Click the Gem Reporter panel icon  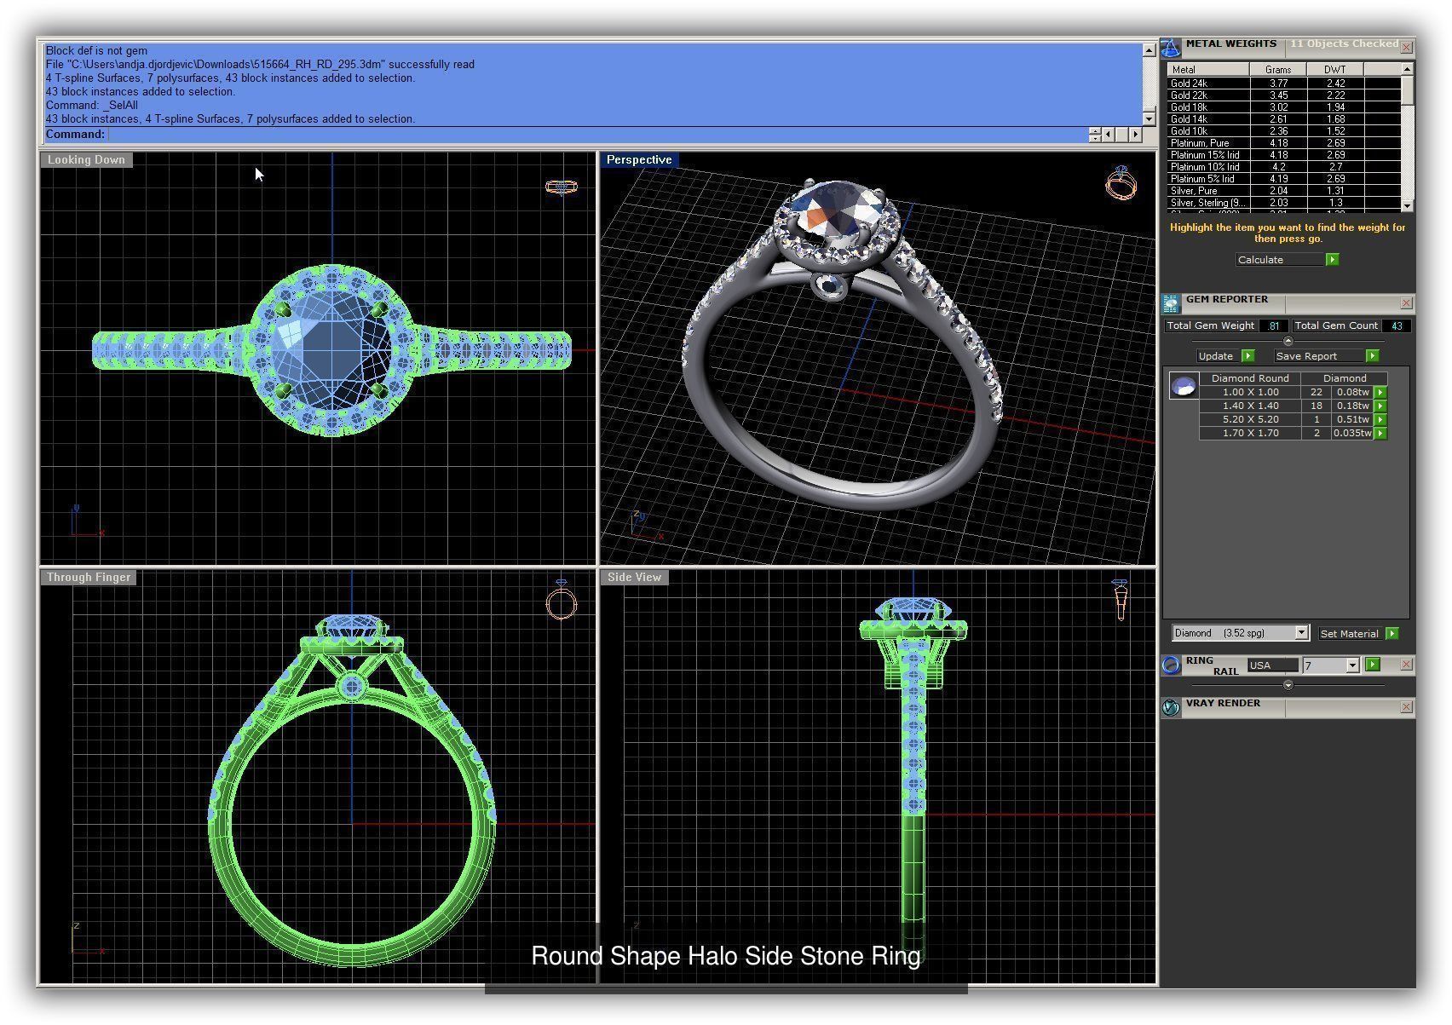[x=1171, y=303]
